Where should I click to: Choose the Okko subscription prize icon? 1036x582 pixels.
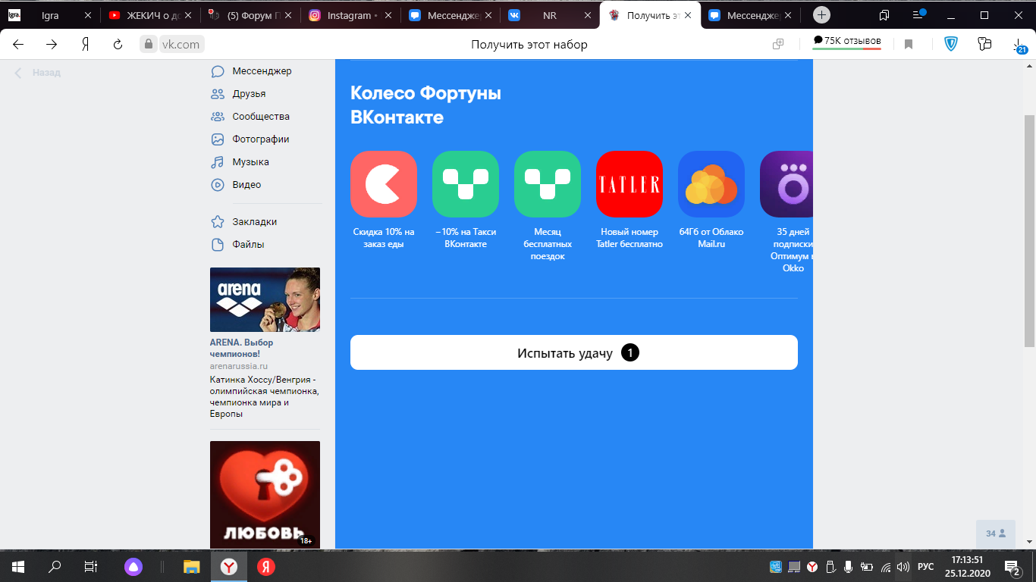[786, 184]
